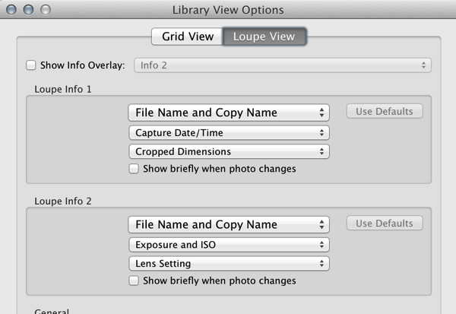This screenshot has height=314, width=456.
Task: Open the Lens Setting dropdown
Action: tap(228, 263)
